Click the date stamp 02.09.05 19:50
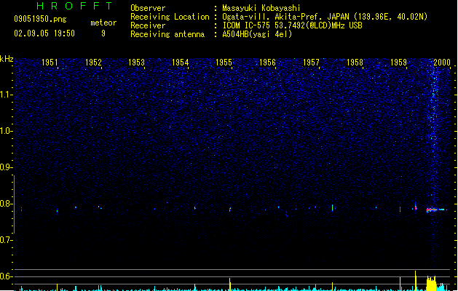Image resolution: width=458 pixels, height=291 pixels. tap(44, 33)
